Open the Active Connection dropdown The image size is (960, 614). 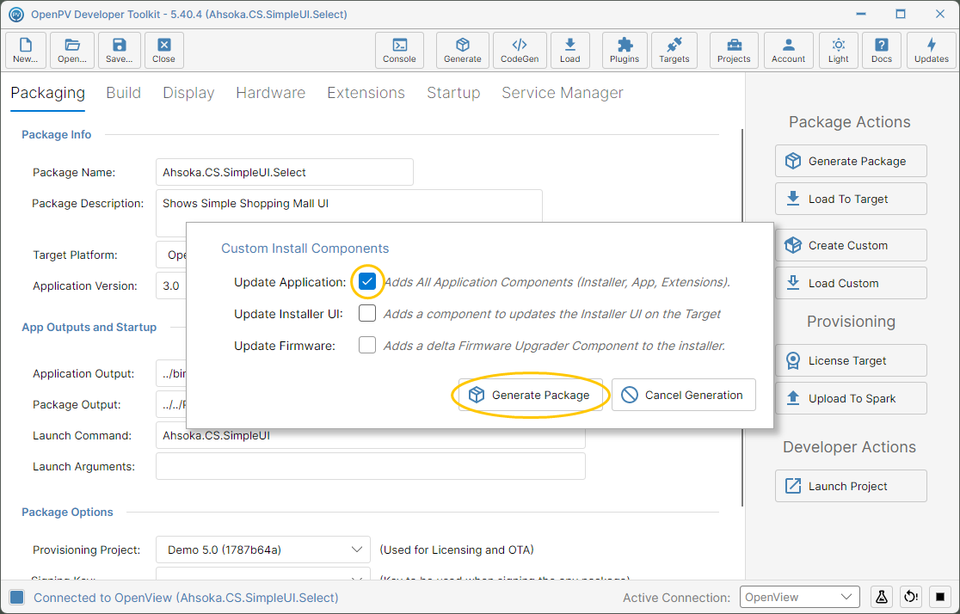click(800, 597)
